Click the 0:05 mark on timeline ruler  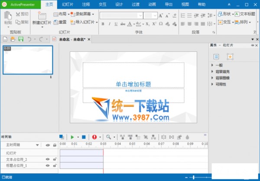tap(132, 144)
